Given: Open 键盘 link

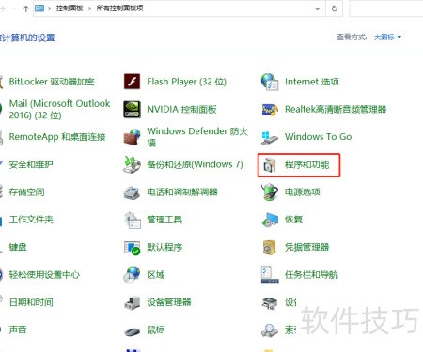Looking at the screenshot, I should (18, 247).
